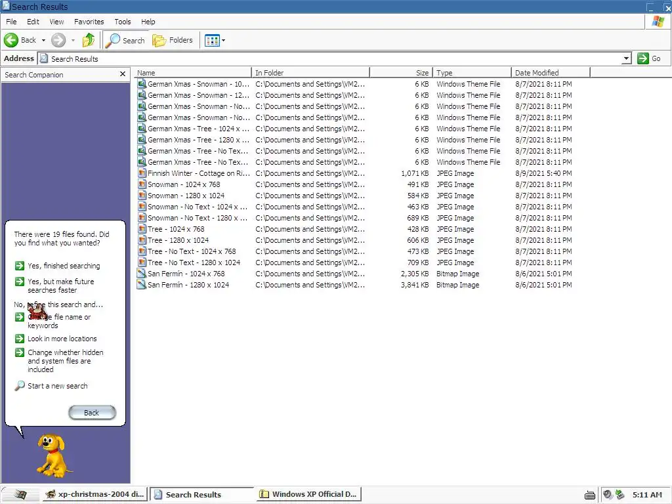672x504 pixels.
Task: Sort by the Size column header
Action: 402,72
